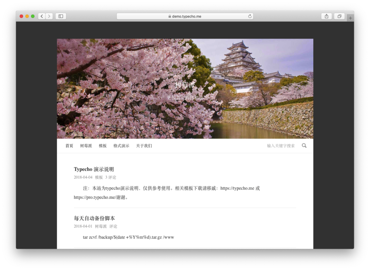The image size is (370, 270).
Task: Open the post titled Typecho 演示说明
Action: (x=94, y=169)
